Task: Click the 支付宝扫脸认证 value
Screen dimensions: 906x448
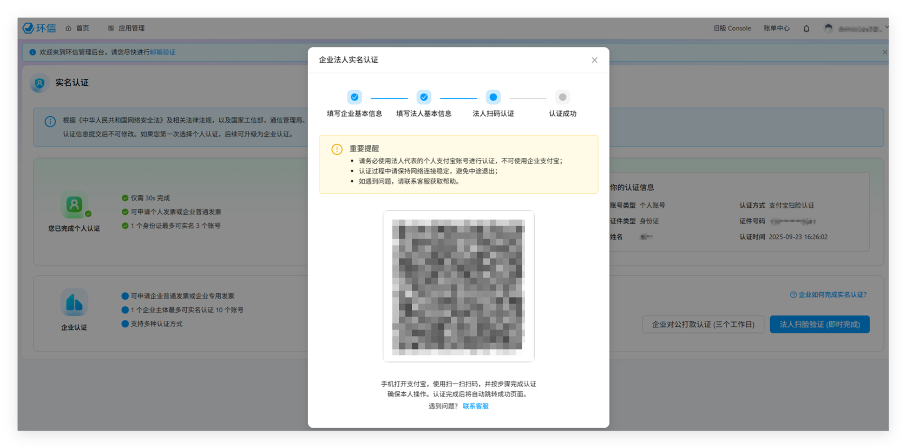Action: pyautogui.click(x=791, y=206)
